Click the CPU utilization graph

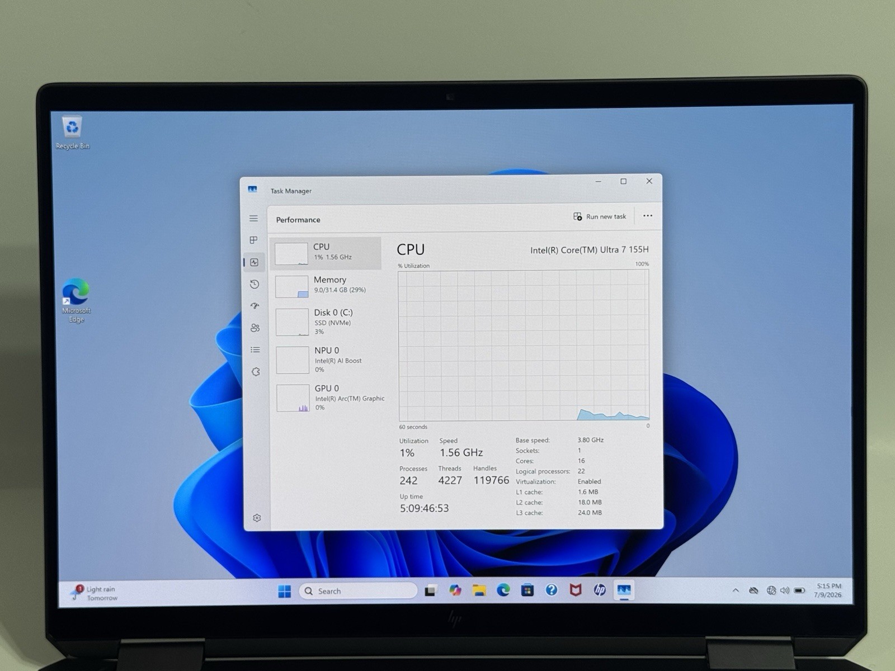(x=524, y=346)
